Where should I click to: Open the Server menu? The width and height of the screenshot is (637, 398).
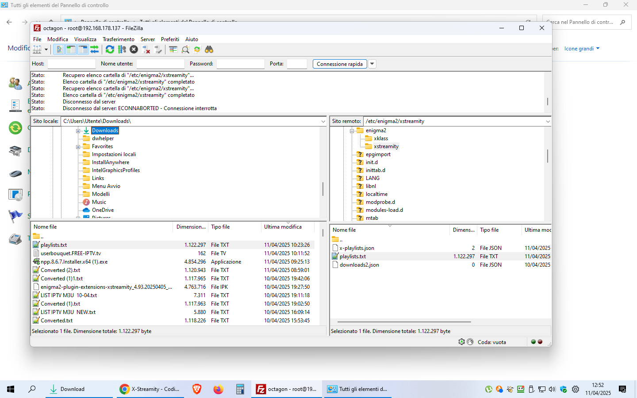(148, 39)
